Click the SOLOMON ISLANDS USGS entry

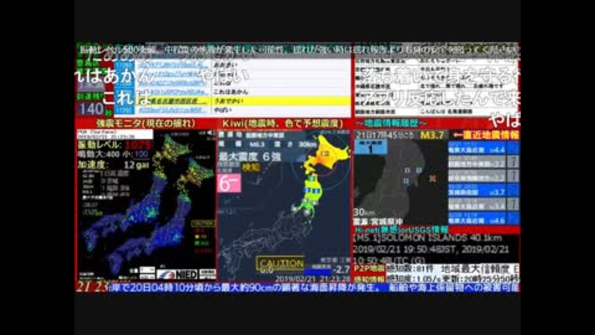click(427, 238)
